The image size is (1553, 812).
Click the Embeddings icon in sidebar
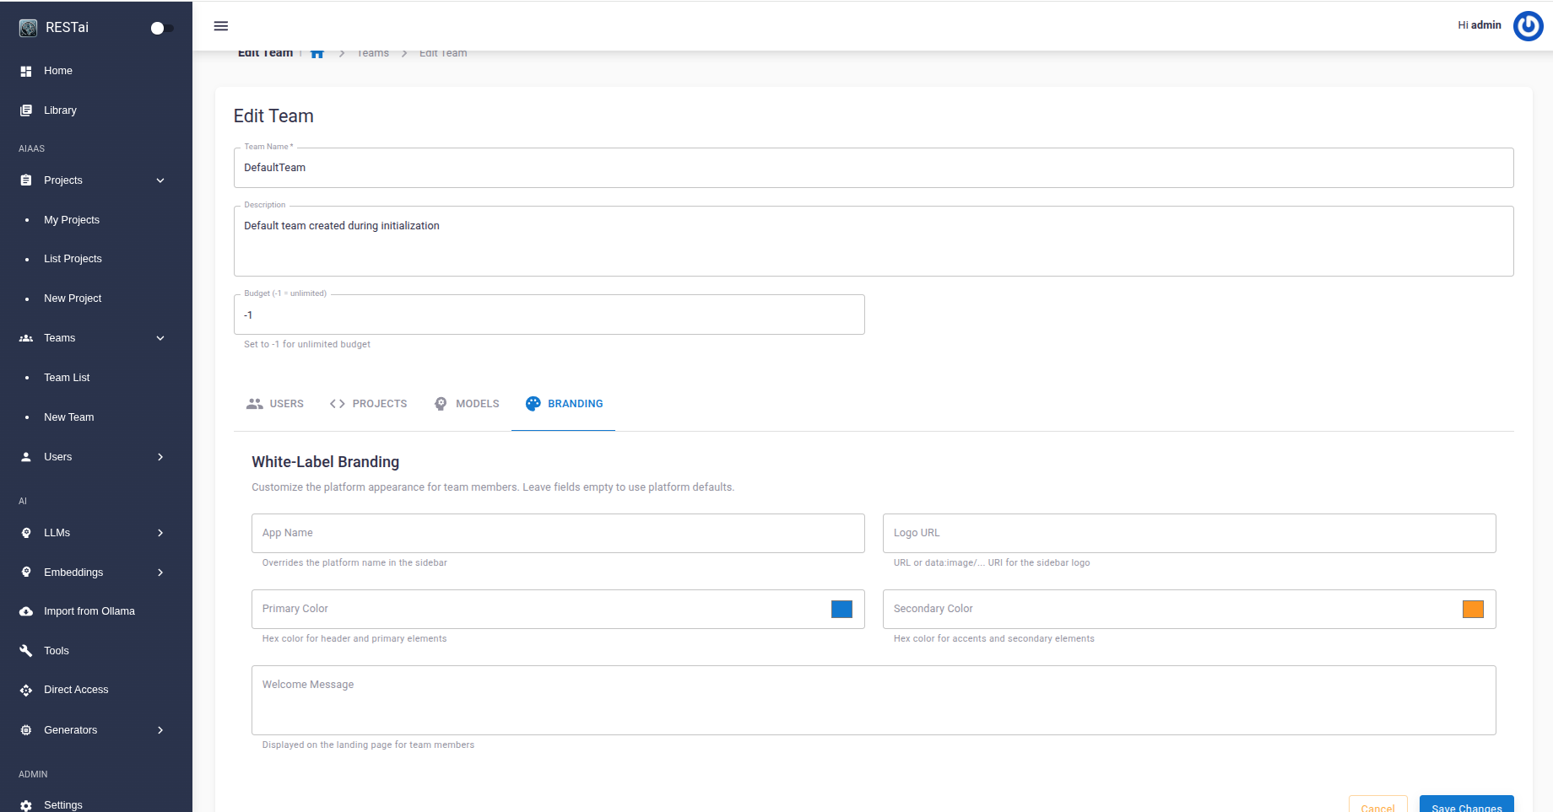click(26, 572)
